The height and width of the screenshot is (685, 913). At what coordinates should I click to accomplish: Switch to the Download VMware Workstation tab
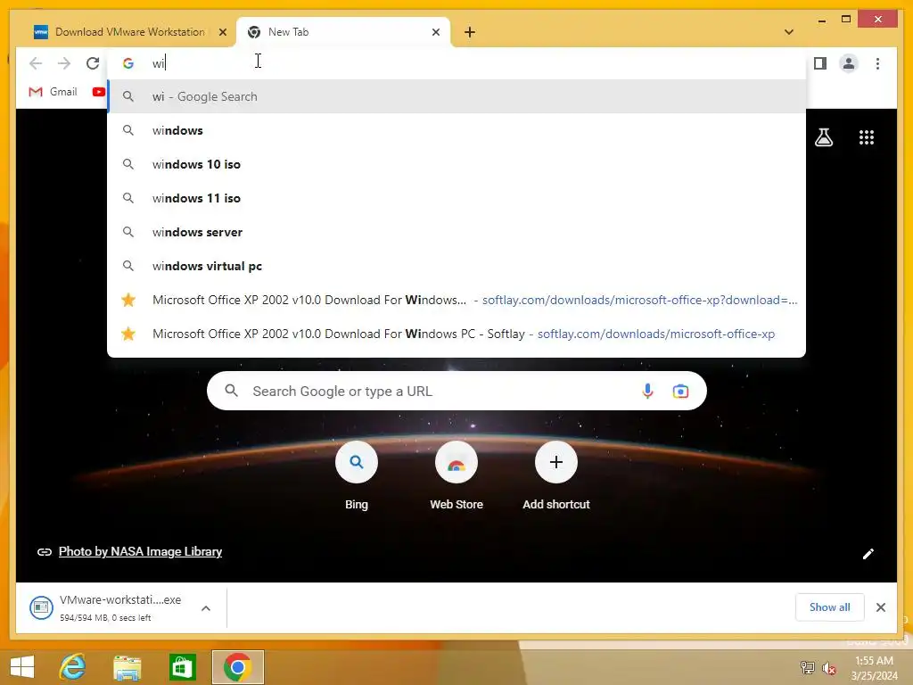tap(130, 32)
